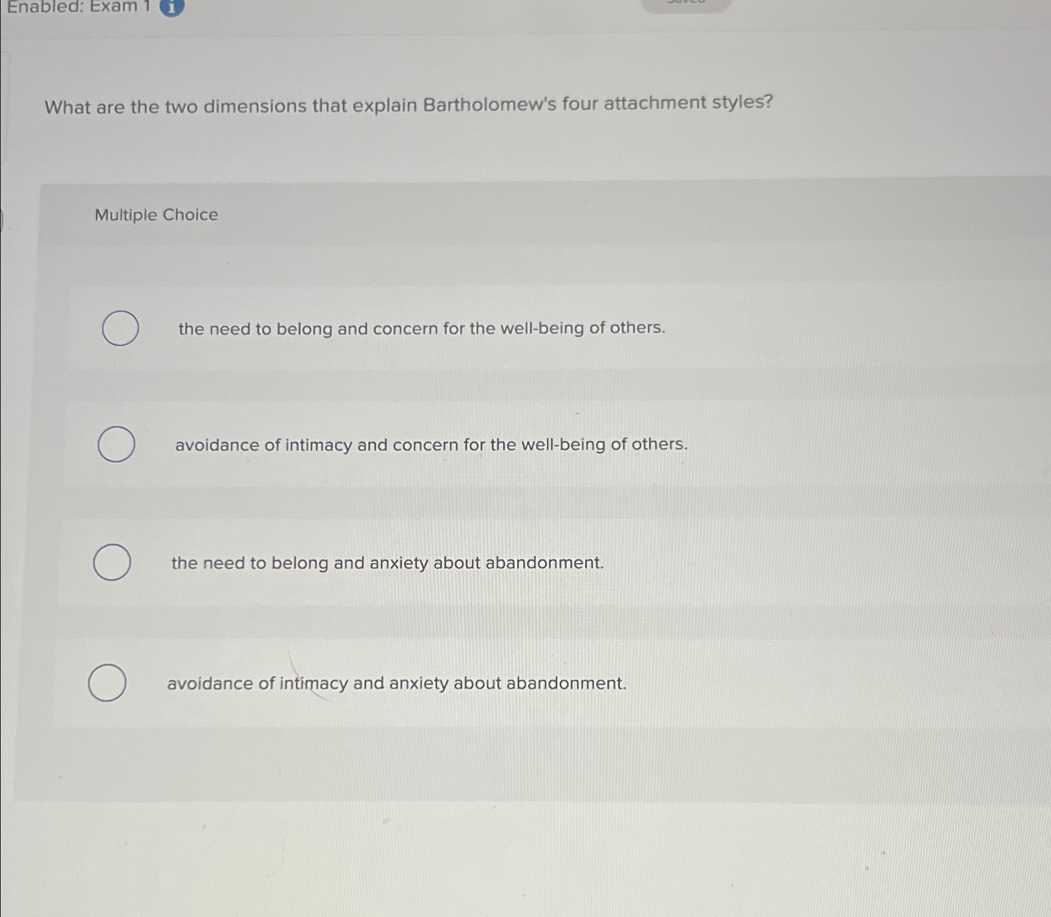Click the Multiple Choice section header
Screen dimensions: 1051x917
pyautogui.click(x=155, y=215)
